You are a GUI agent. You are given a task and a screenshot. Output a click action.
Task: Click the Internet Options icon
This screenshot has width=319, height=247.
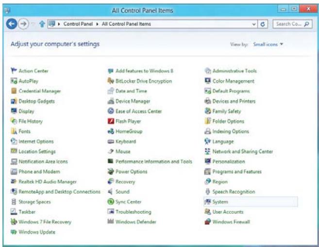click(x=14, y=141)
